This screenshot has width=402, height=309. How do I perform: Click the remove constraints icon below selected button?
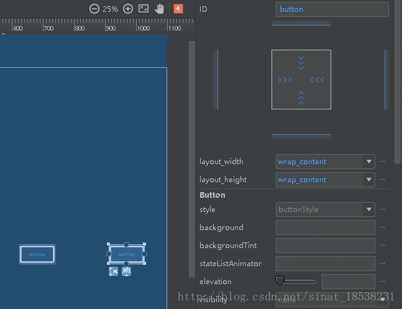click(x=113, y=271)
